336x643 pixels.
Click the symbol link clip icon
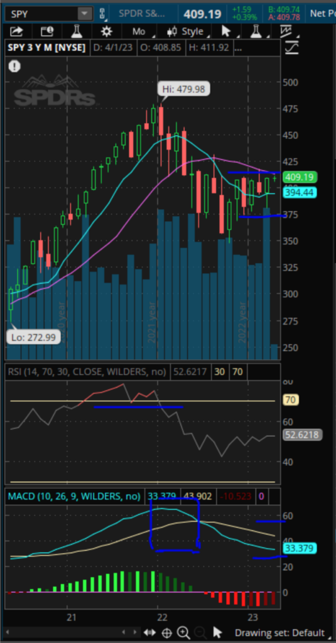(x=102, y=14)
